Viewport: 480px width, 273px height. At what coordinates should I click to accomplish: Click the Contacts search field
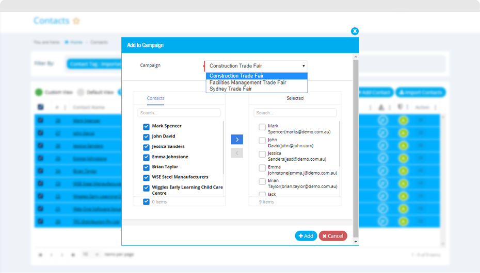(179, 113)
